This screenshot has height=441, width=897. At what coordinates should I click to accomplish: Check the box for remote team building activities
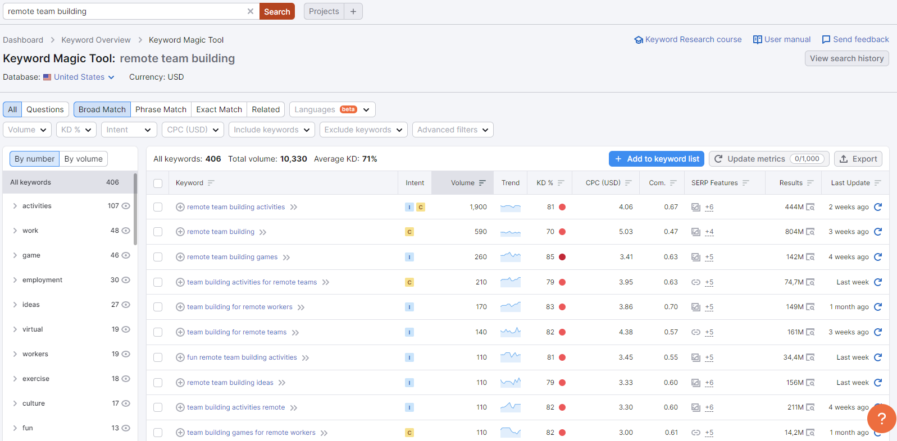point(158,207)
